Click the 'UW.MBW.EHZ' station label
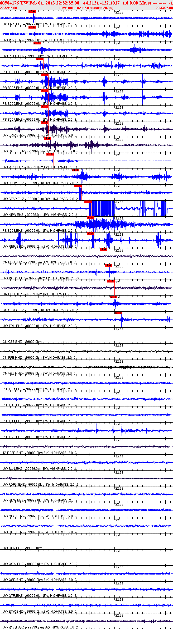Image resolution: width=173 pixels, height=629 pixels. coord(13,215)
